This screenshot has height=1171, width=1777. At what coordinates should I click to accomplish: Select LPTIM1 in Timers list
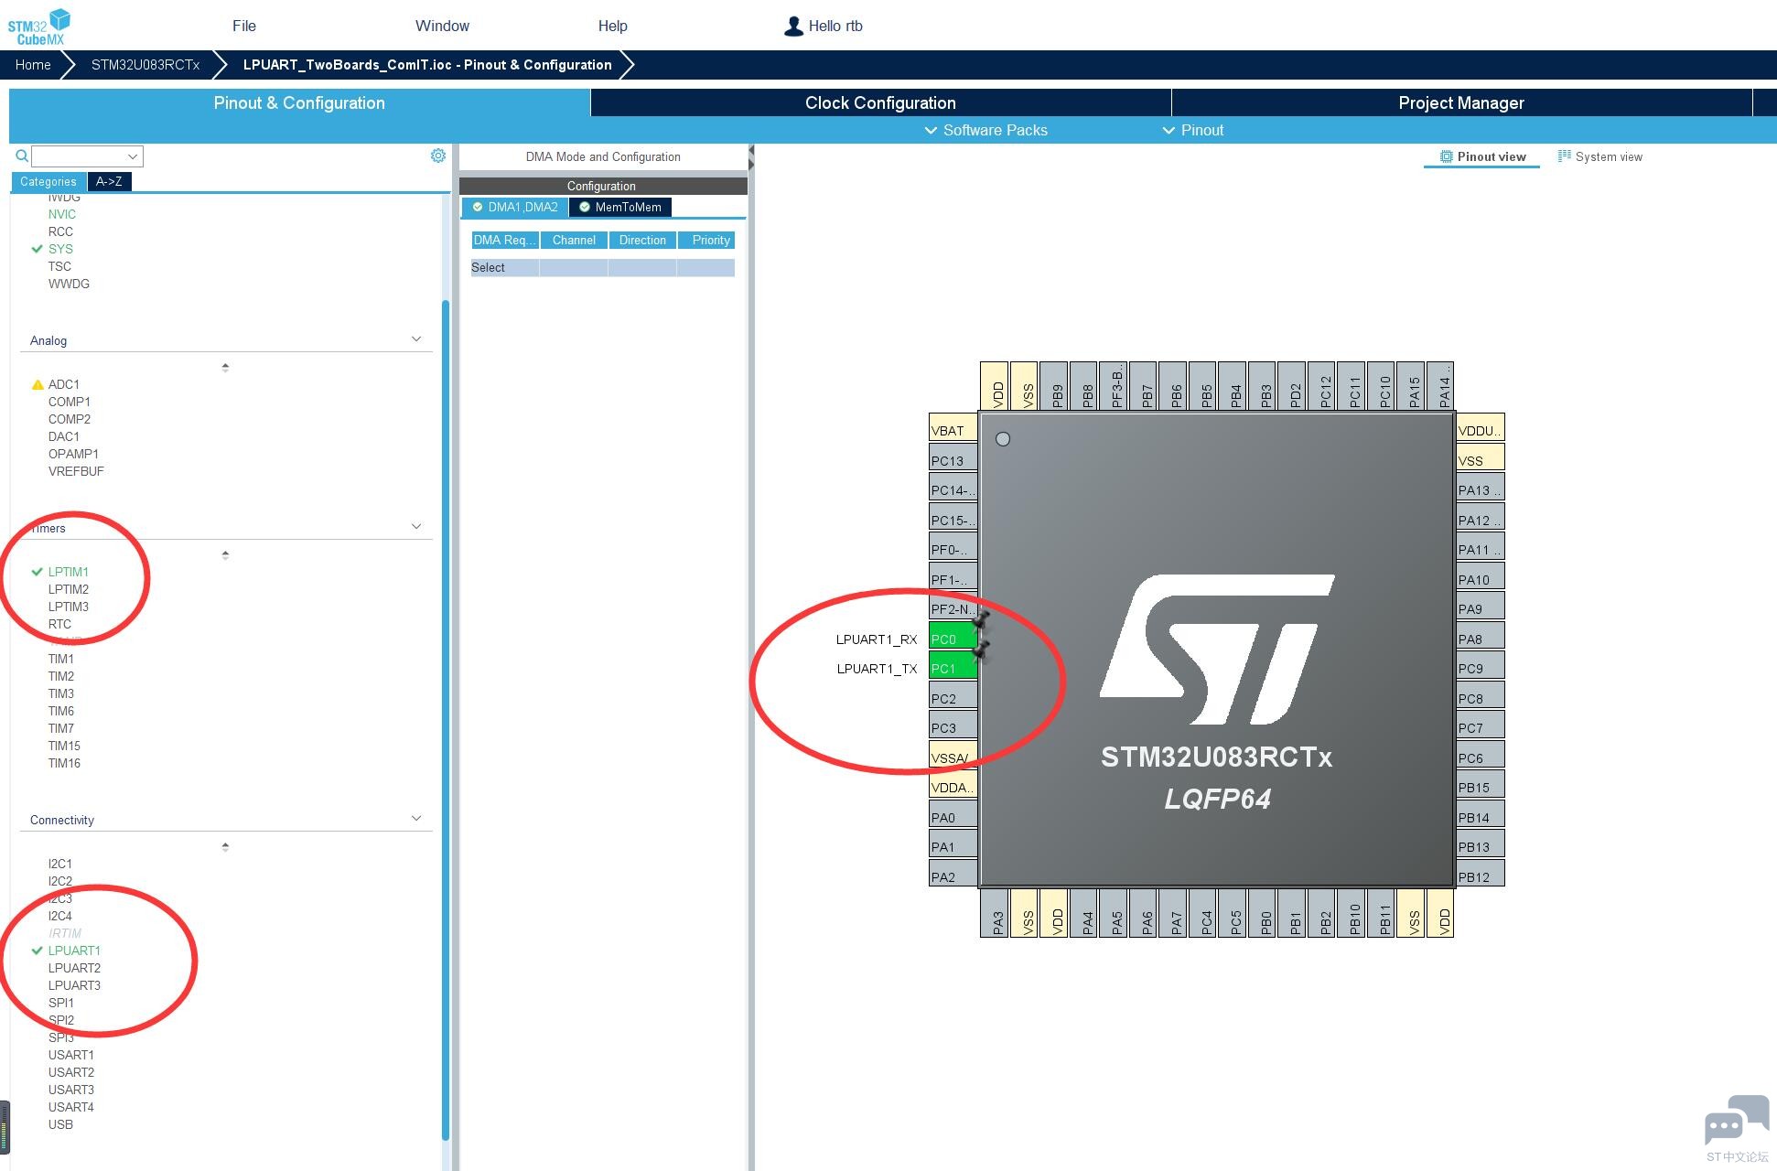[69, 572]
